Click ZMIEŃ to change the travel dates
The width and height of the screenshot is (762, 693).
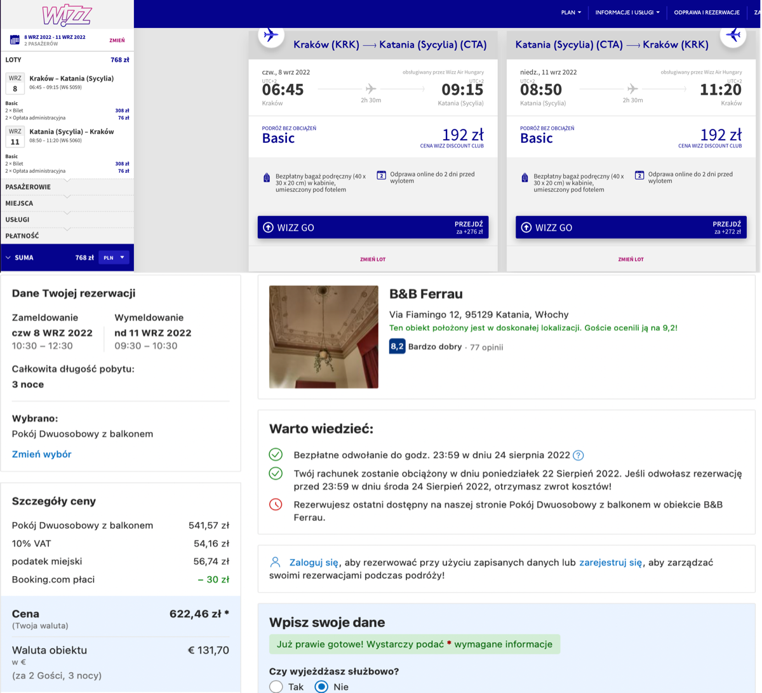click(117, 40)
